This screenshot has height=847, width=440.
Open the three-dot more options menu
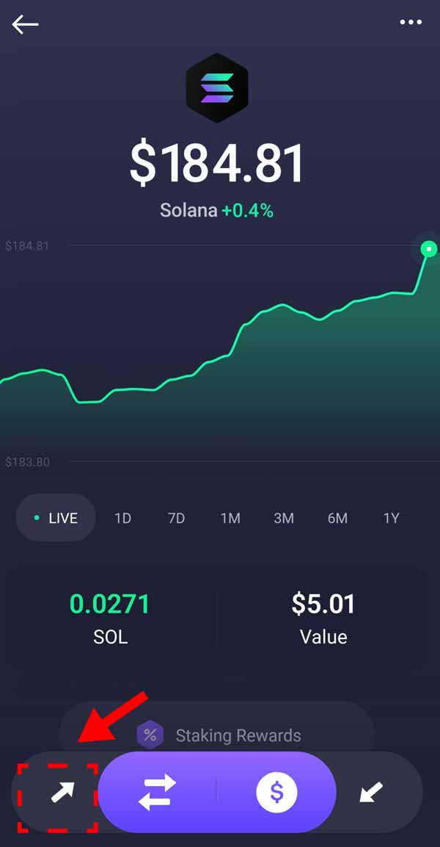(x=411, y=23)
